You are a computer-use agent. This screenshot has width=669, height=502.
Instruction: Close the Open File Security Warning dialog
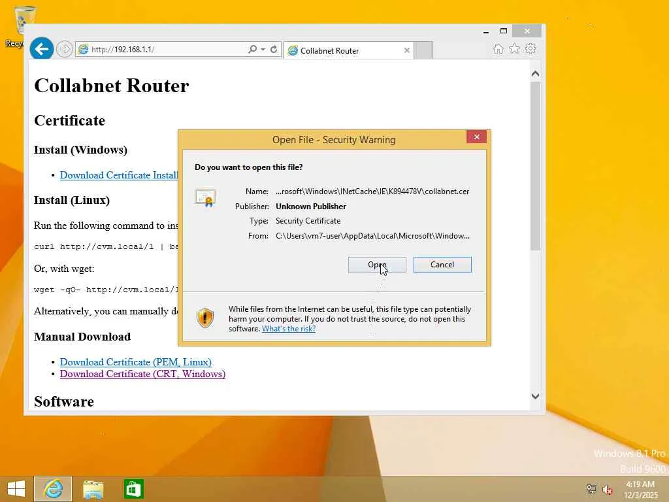click(x=476, y=137)
